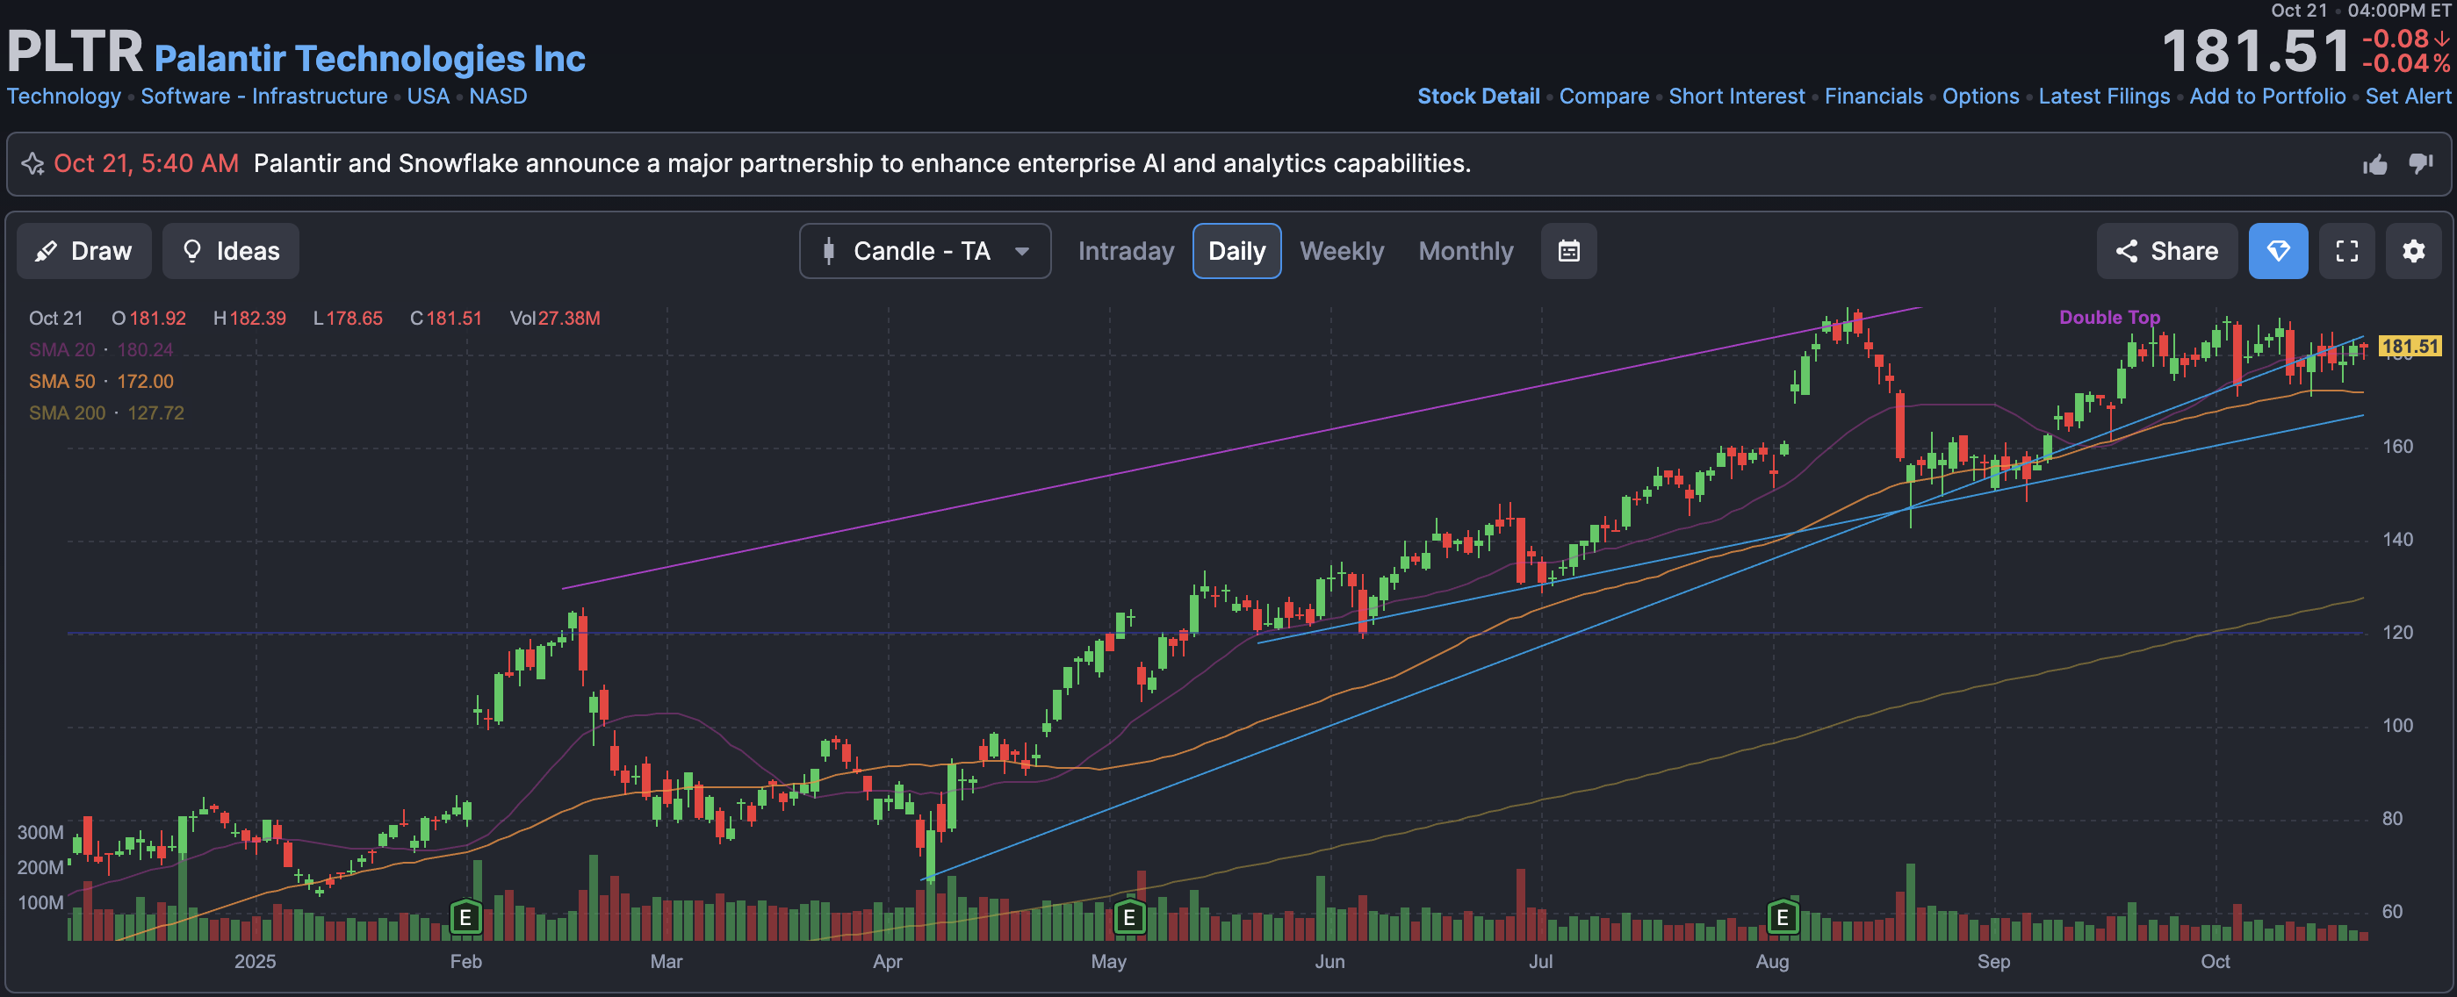Click the blue diamond premium icon

pos(2278,251)
